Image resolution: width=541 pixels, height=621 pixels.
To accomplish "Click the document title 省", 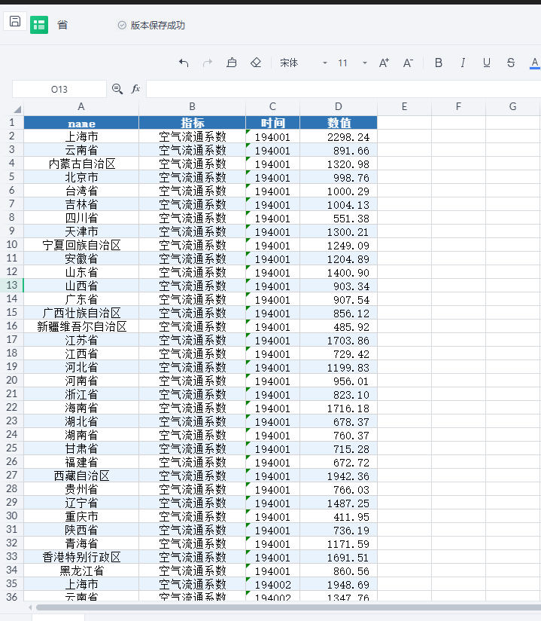I will [62, 25].
